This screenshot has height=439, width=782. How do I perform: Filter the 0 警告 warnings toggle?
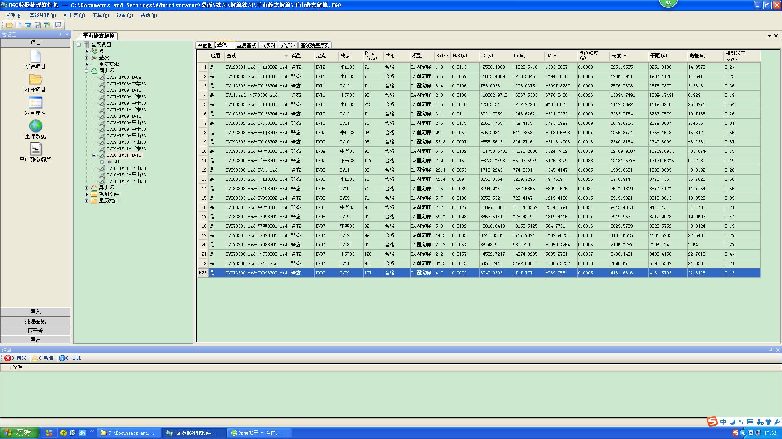click(43, 358)
